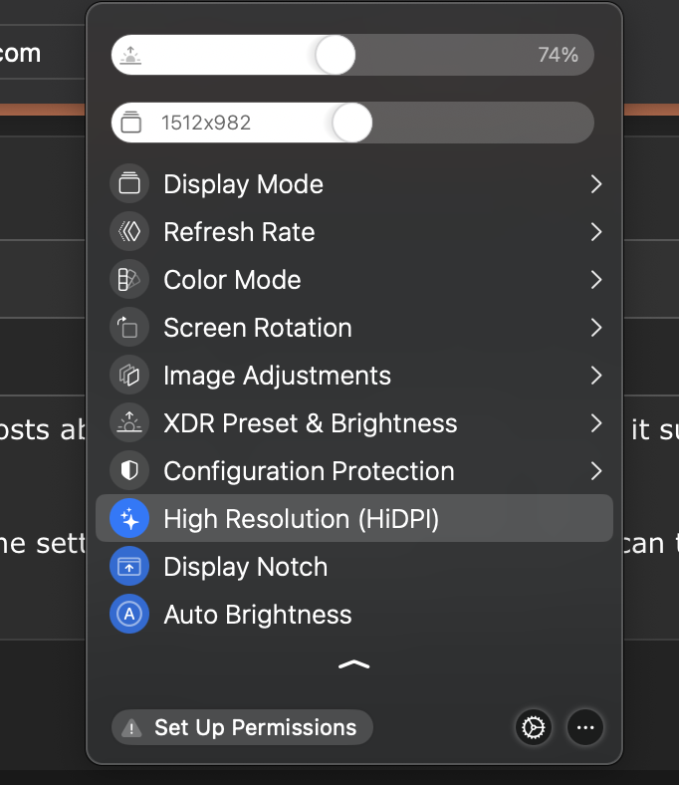Click the 1512x982 resolution slider knob
This screenshot has height=785, width=679.
352,124
